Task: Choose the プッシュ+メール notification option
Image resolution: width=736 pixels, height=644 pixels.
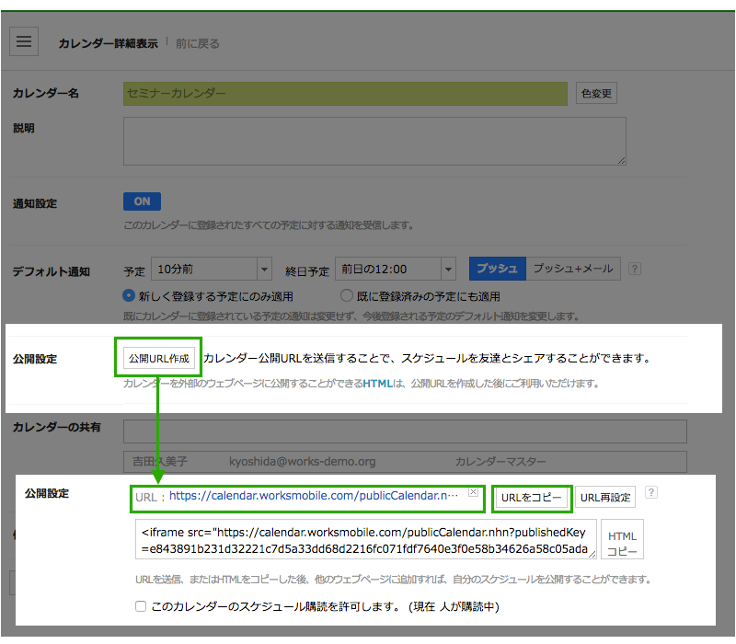Action: [x=572, y=269]
